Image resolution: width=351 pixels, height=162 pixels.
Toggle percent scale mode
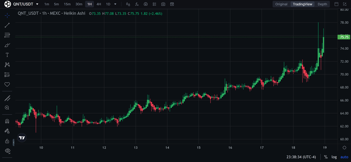326,157
